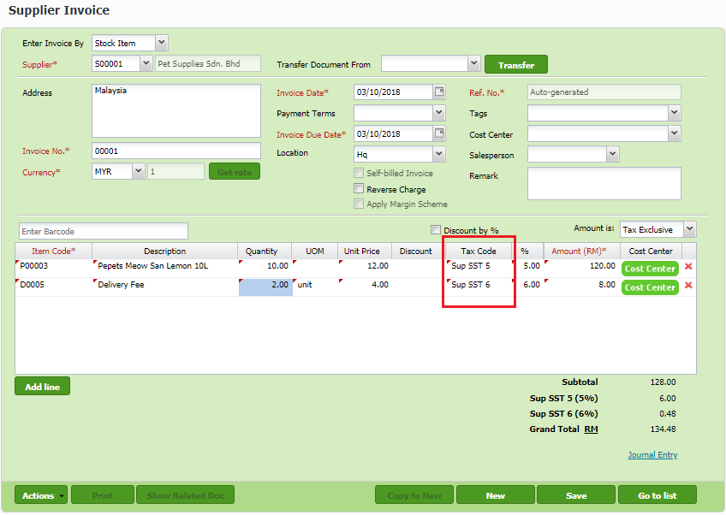Open the Actions menu

click(40, 495)
